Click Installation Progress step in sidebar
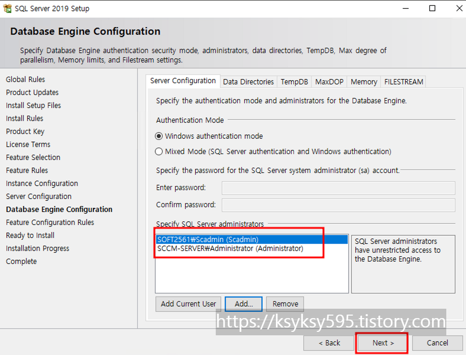Image resolution: width=466 pixels, height=355 pixels. tap(37, 248)
